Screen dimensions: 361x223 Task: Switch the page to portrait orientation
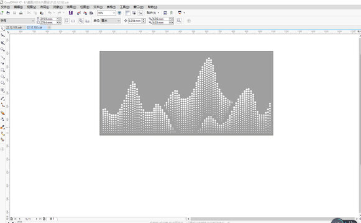click(66, 20)
